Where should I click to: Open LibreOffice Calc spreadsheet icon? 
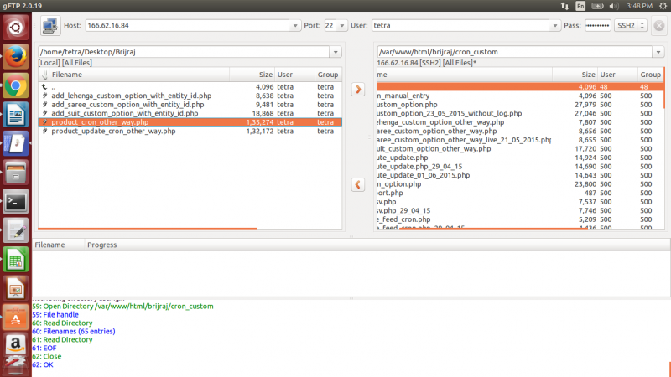click(15, 260)
